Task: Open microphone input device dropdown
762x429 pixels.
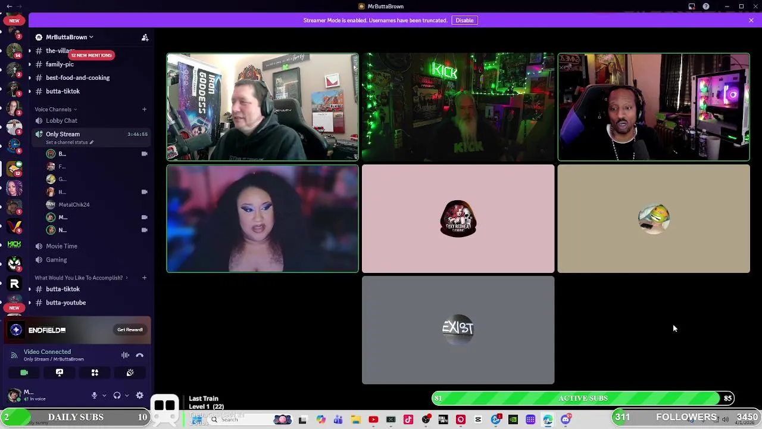Action: coord(104,396)
